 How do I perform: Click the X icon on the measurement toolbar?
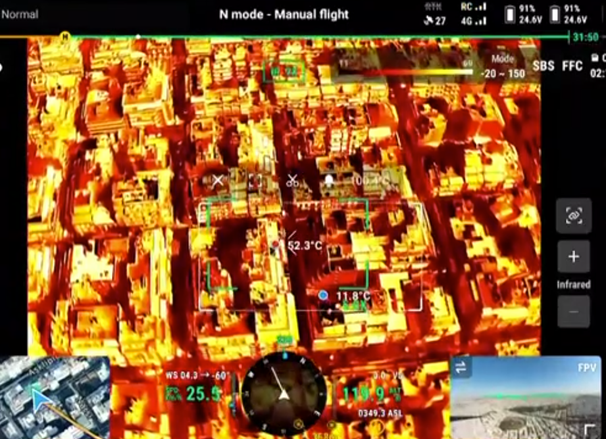click(x=218, y=180)
